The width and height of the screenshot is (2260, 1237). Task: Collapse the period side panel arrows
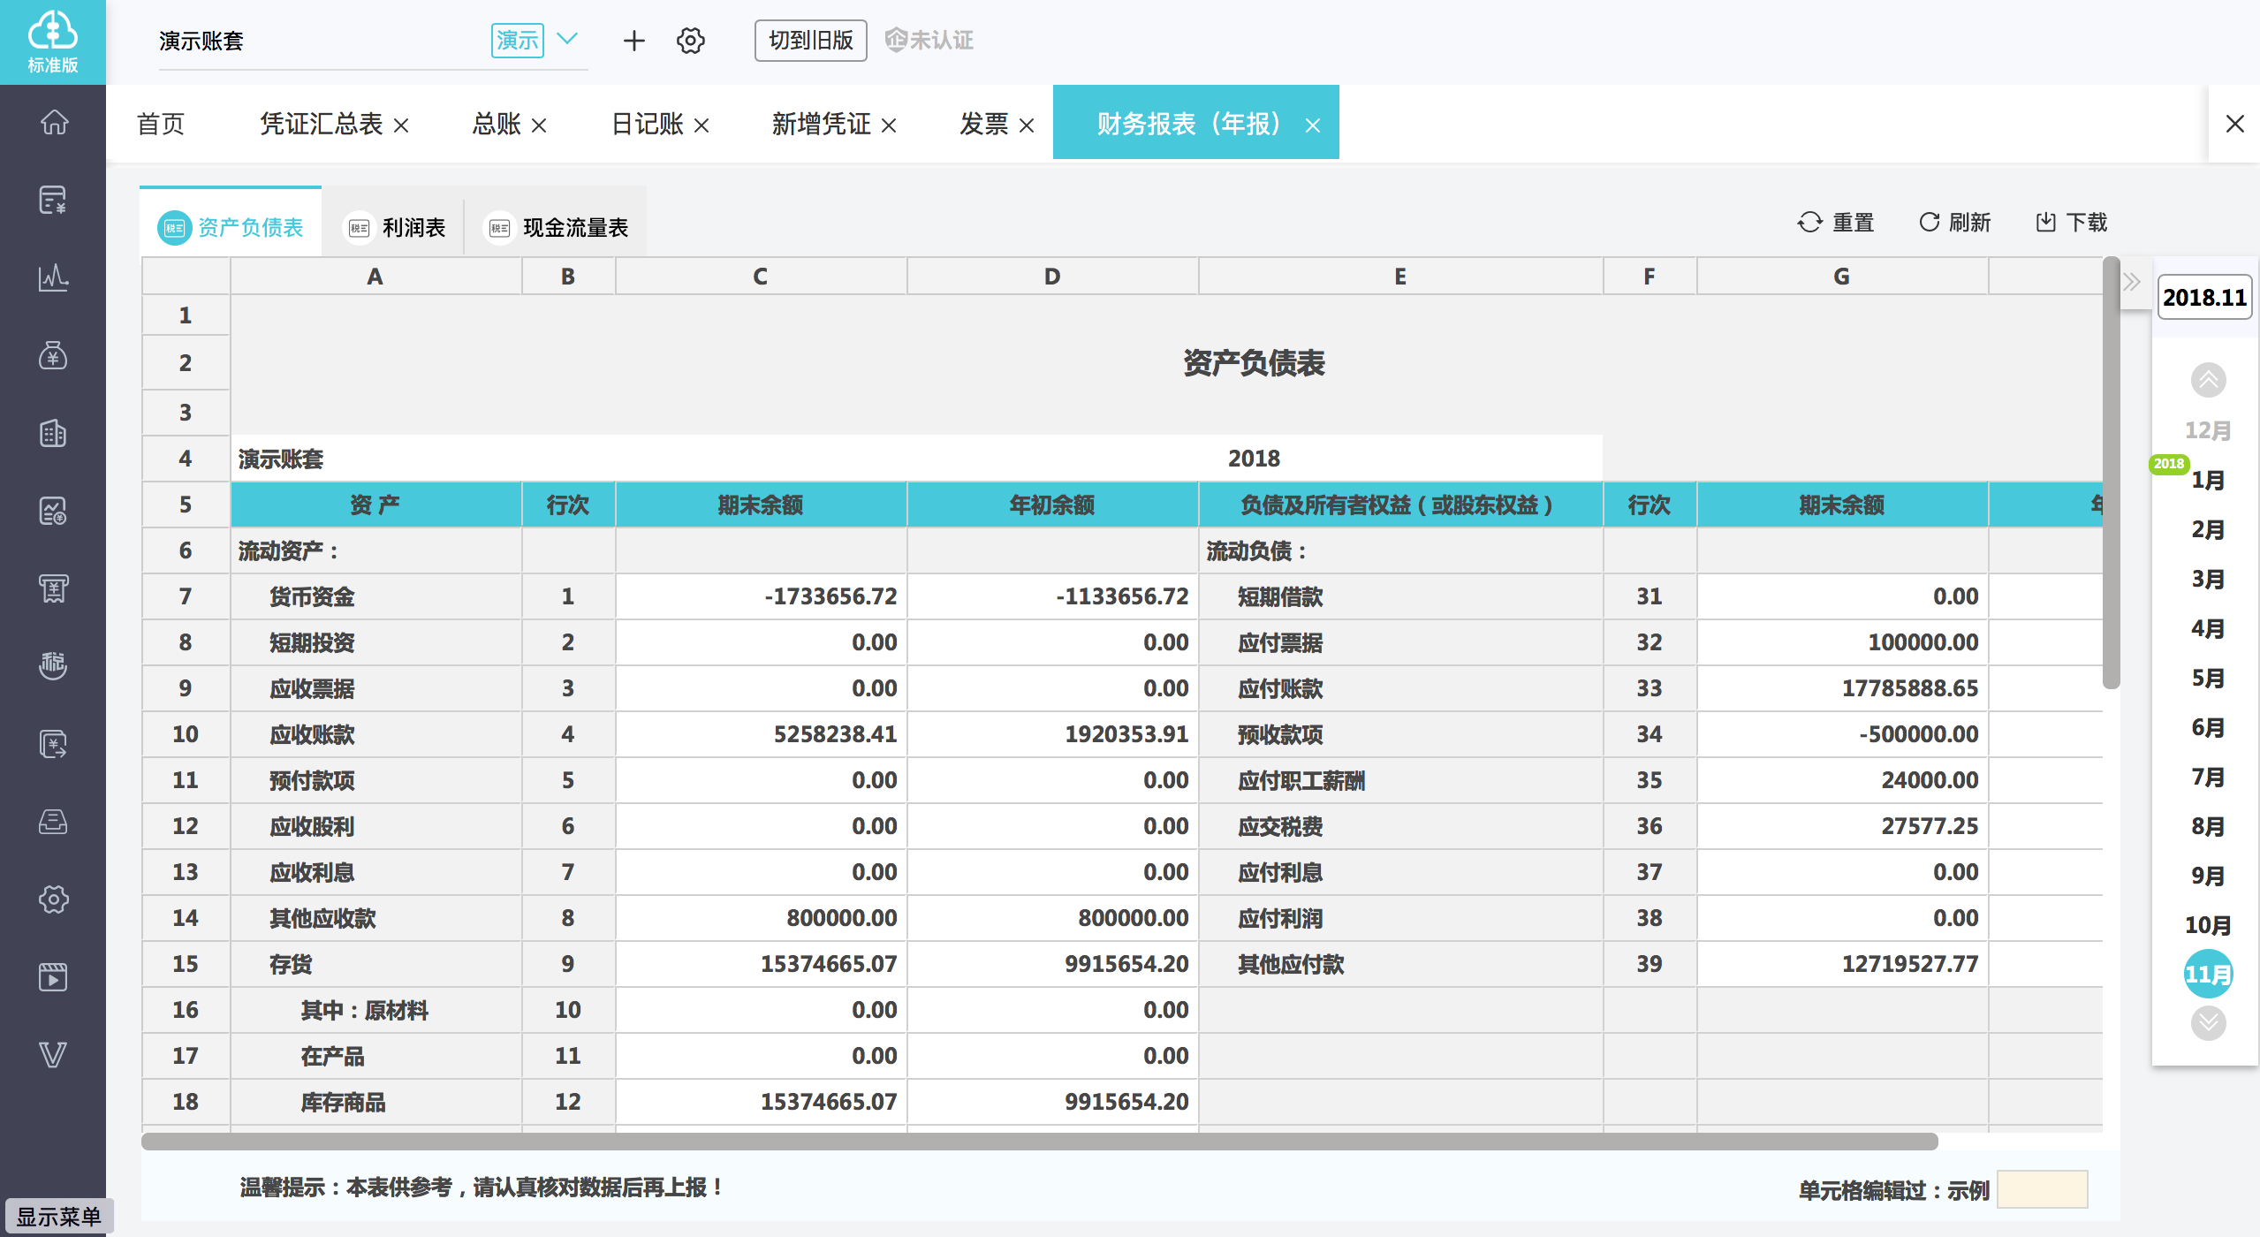point(2132,282)
